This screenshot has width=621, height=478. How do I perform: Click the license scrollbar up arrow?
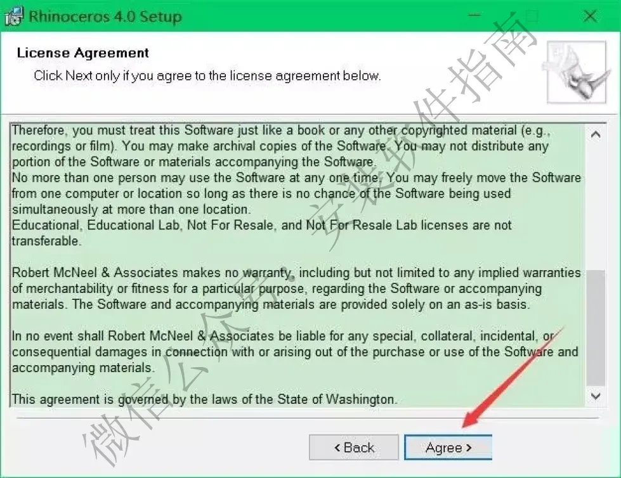pyautogui.click(x=595, y=135)
